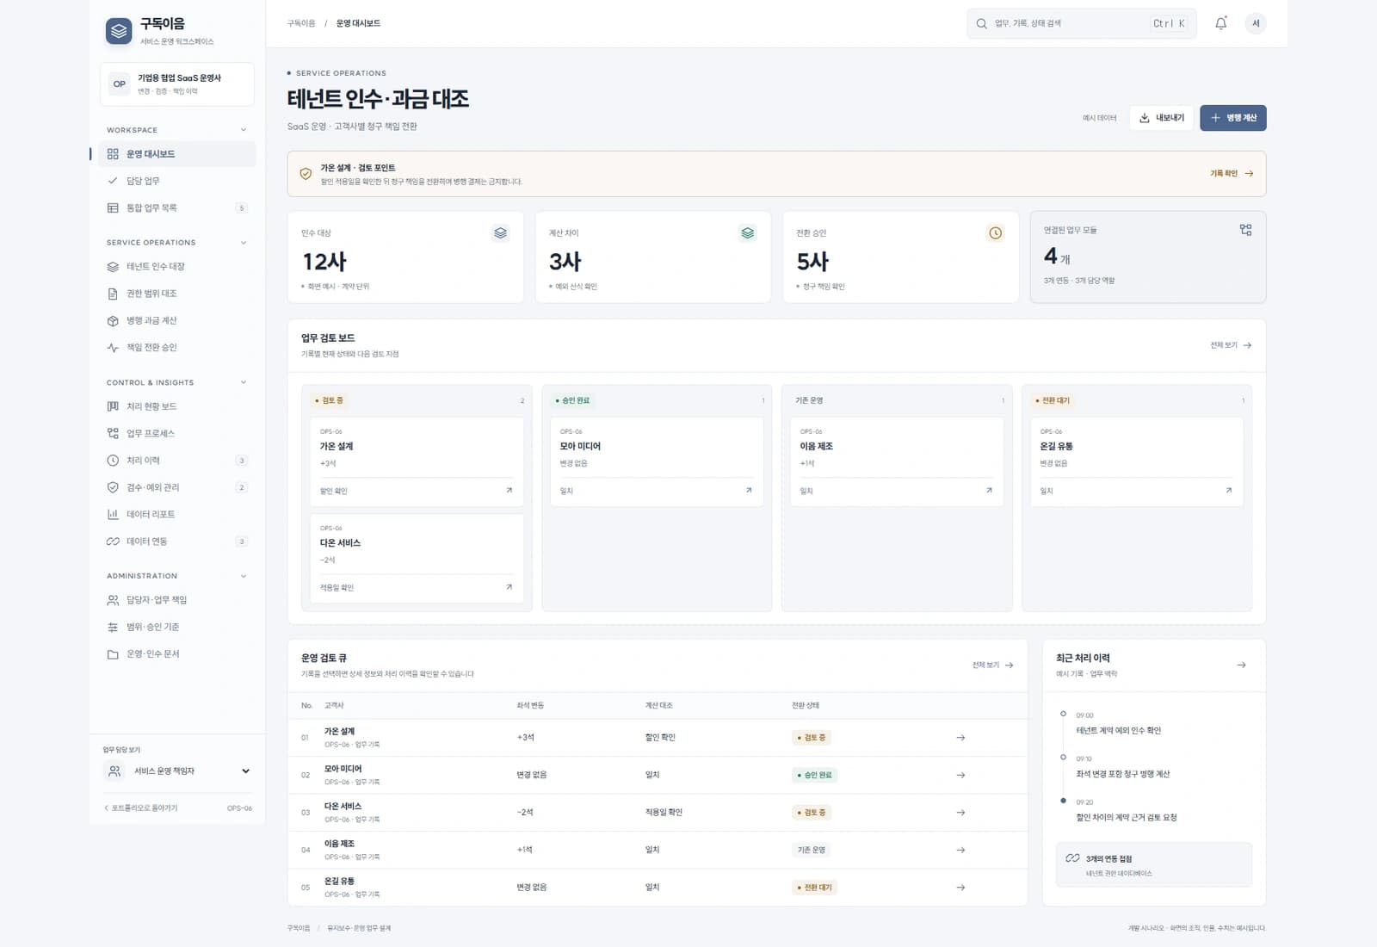The image size is (1377, 947).
Task: Click the 병행 계산 button
Action: click(1233, 118)
